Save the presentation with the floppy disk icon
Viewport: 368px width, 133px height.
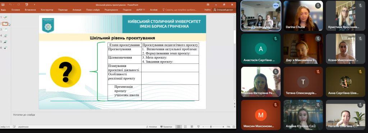click(3, 4)
